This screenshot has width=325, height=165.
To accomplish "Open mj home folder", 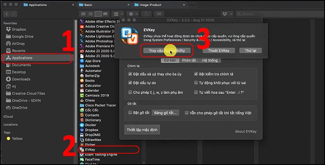I will point(11,86).
